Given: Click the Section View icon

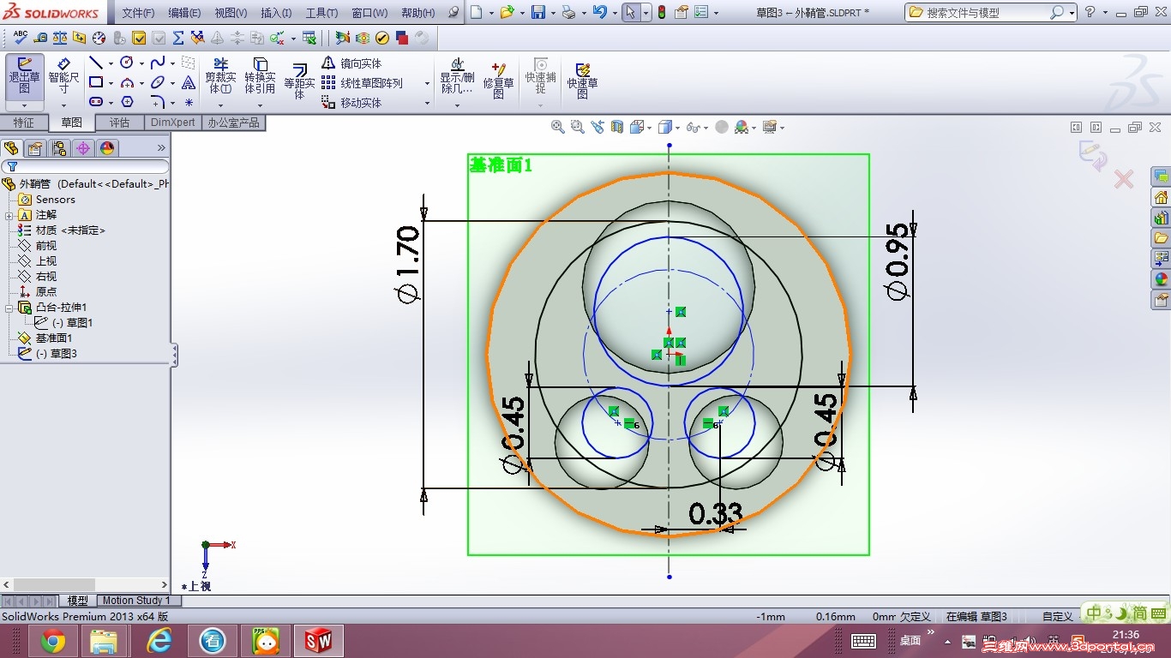Looking at the screenshot, I should (x=617, y=127).
